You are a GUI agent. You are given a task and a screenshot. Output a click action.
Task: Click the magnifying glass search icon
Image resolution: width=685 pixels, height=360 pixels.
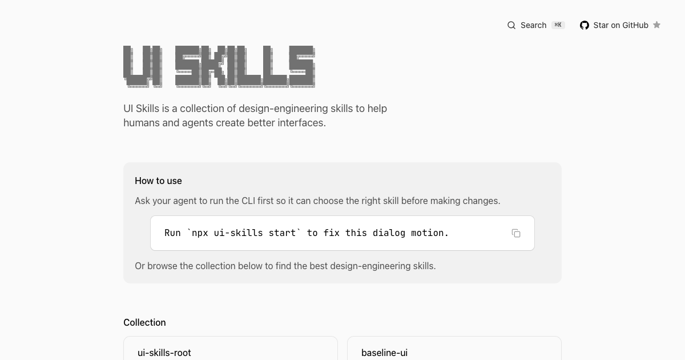pyautogui.click(x=511, y=25)
